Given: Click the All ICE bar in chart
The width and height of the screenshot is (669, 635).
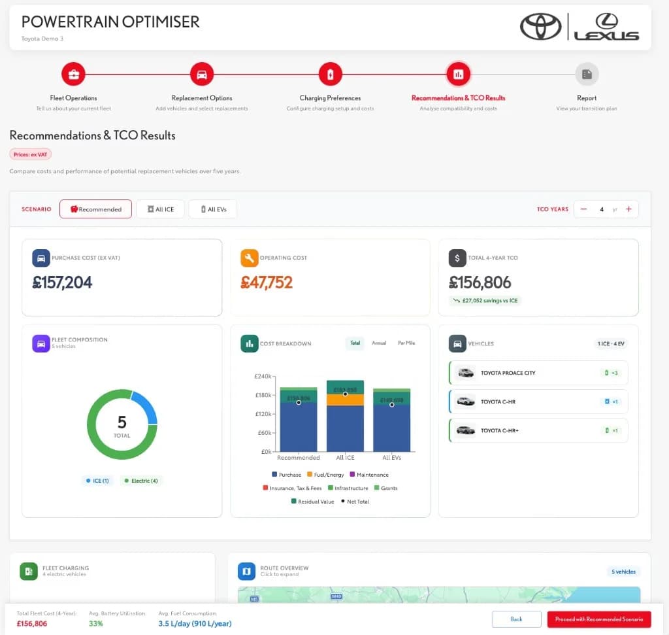Looking at the screenshot, I should (345, 416).
